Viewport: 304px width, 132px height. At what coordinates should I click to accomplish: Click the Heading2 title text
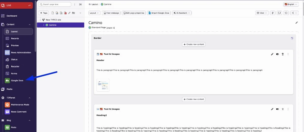point(102,115)
